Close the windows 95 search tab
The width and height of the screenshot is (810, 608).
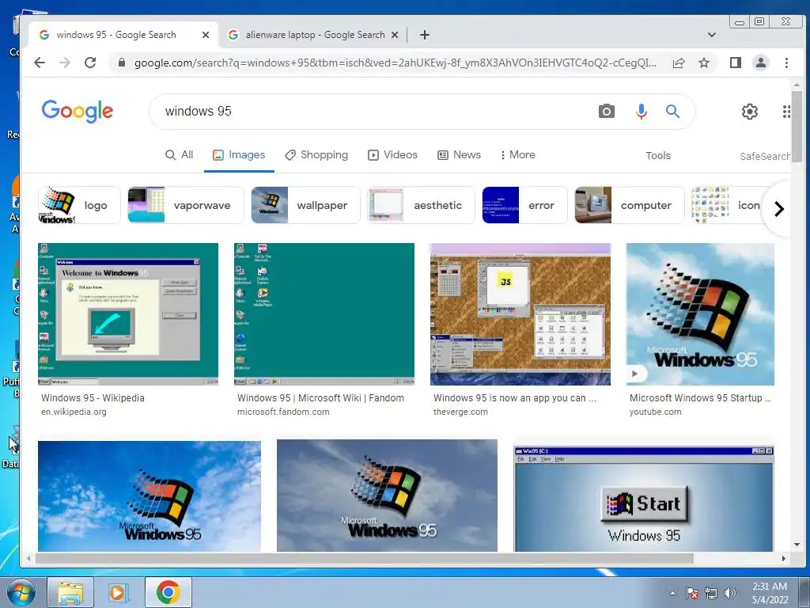click(206, 35)
